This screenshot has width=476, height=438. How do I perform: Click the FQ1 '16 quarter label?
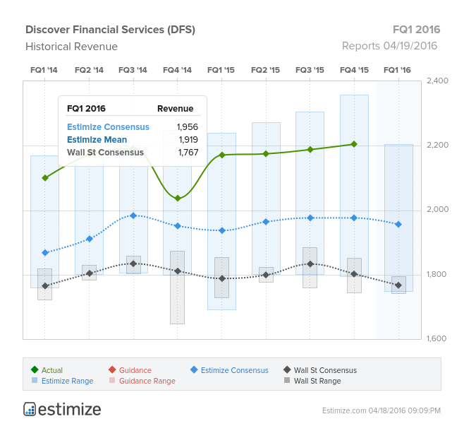coord(397,70)
